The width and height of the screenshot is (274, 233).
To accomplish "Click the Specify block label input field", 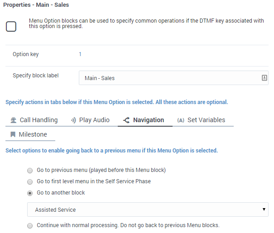I will coord(173,78).
